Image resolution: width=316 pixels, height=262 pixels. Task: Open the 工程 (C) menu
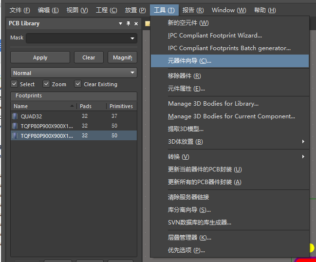(107, 10)
